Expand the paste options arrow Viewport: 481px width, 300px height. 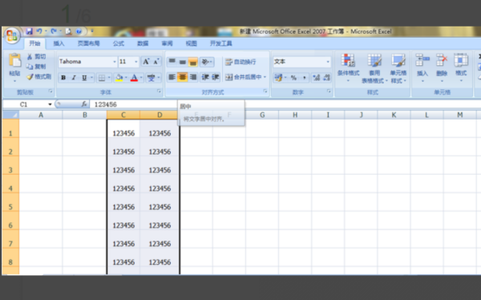click(x=14, y=81)
